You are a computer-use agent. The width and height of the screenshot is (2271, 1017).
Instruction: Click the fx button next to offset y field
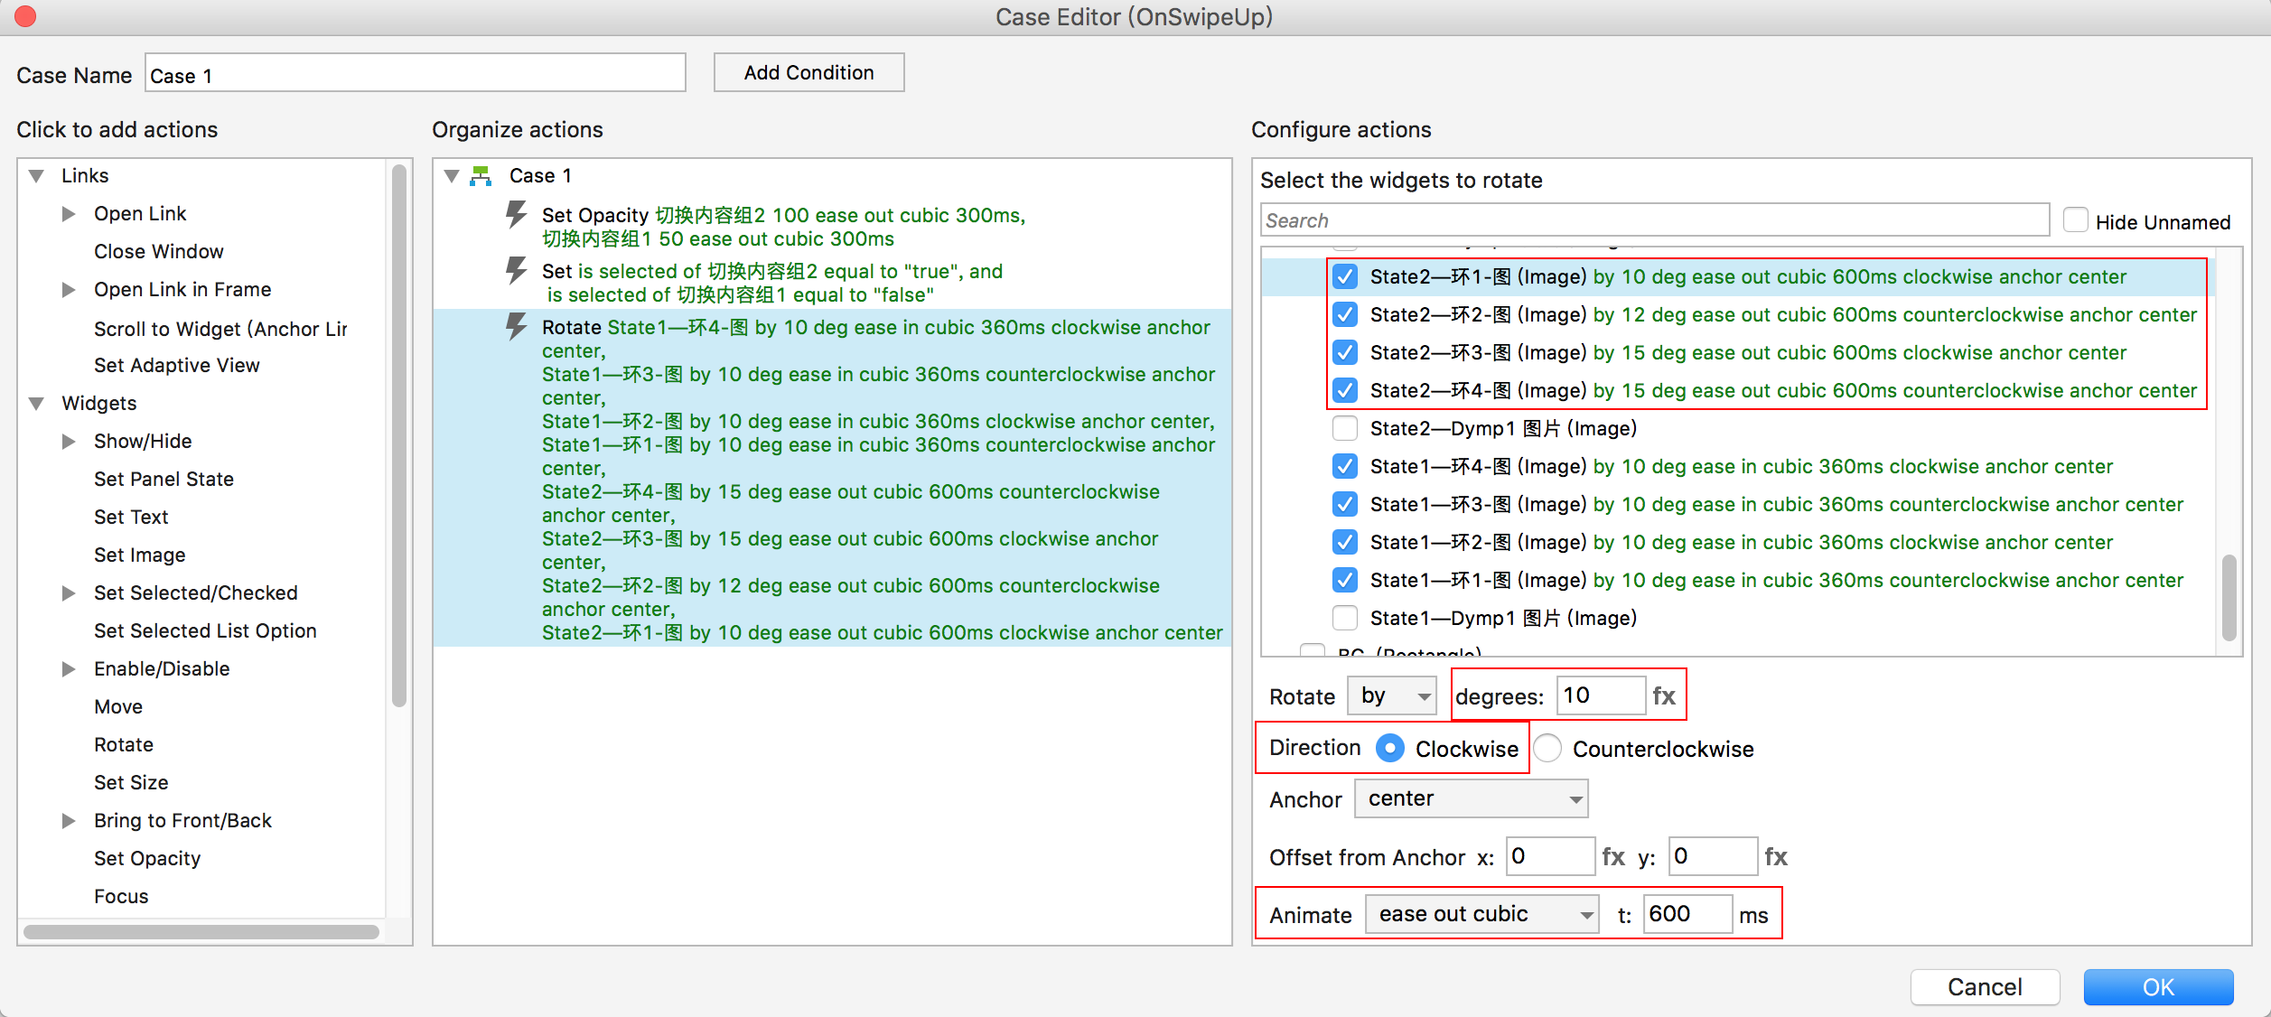(x=1776, y=857)
